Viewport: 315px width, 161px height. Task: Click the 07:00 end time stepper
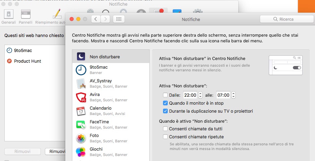coord(233,95)
